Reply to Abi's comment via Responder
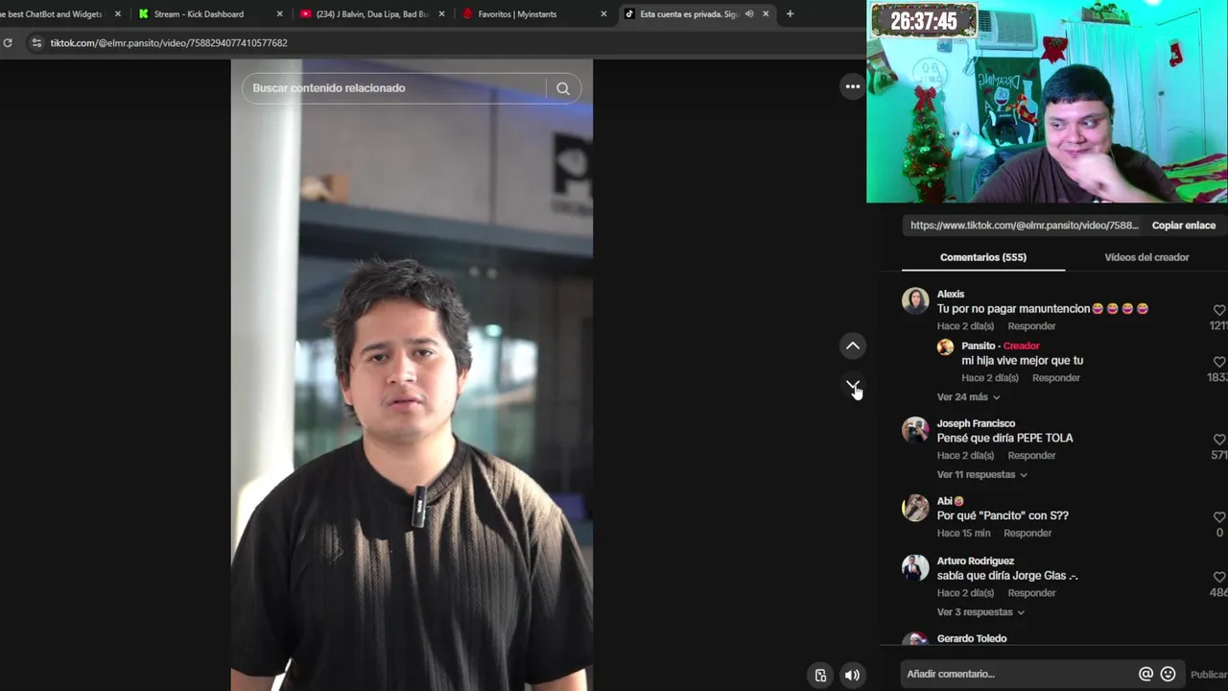The height and width of the screenshot is (691, 1228). point(1027,534)
